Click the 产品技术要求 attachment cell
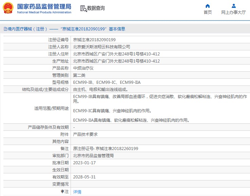This screenshot has width=250, height=196. point(85,134)
